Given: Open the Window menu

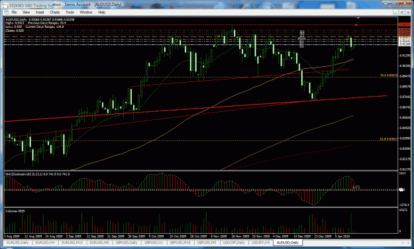Looking at the screenshot, I should click(86, 12).
